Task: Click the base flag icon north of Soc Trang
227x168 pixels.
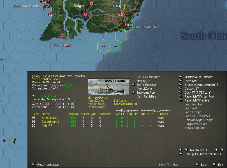Action: 62,36
